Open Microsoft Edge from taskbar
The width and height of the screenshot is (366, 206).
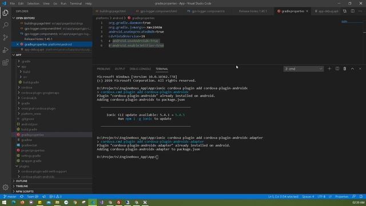click(13, 202)
